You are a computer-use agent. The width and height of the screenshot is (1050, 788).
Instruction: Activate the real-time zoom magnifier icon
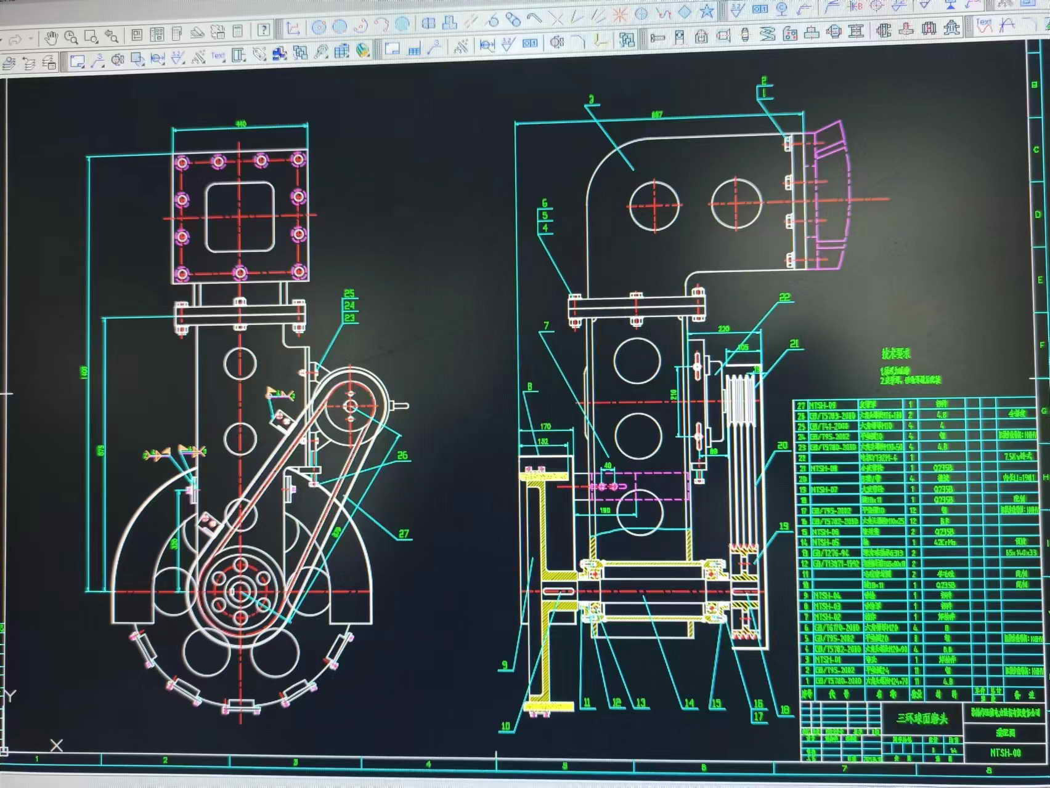71,38
